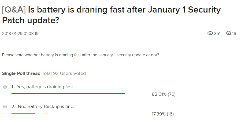Image resolution: width=241 pixels, height=120 pixels.
Task: Select the radio button for option 1
Action: click(x=5, y=87)
